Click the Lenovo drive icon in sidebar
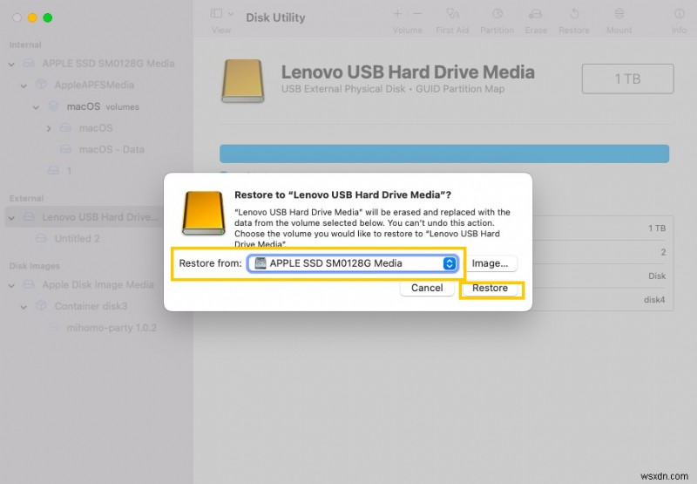This screenshot has height=484, width=697. click(x=29, y=216)
